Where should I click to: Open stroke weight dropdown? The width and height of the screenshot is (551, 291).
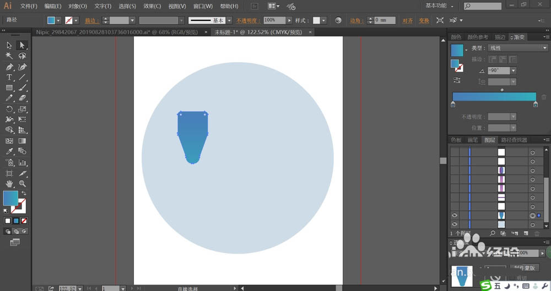click(132, 20)
